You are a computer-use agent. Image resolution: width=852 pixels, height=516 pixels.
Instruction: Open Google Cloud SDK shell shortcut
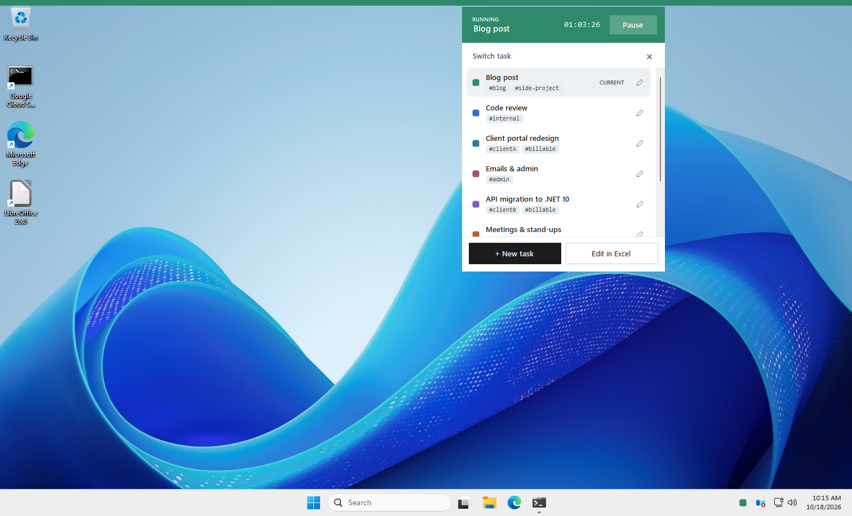21,86
